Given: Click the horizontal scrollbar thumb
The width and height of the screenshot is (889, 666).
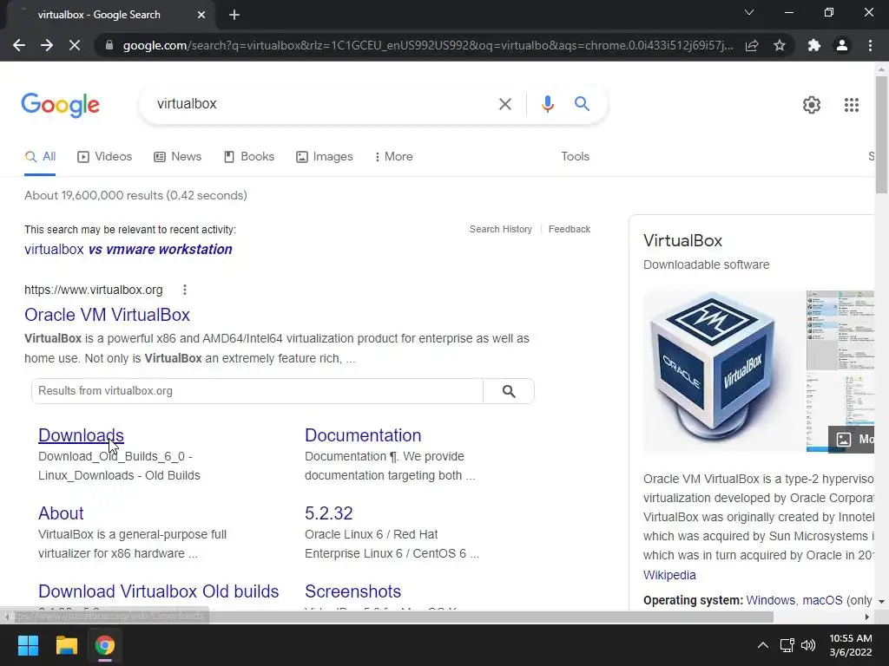Looking at the screenshot, I should coord(392,617).
